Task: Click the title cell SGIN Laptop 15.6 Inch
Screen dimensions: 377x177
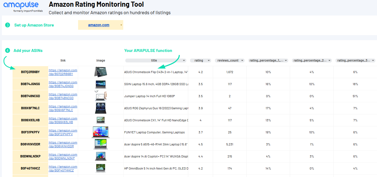Action: point(156,84)
